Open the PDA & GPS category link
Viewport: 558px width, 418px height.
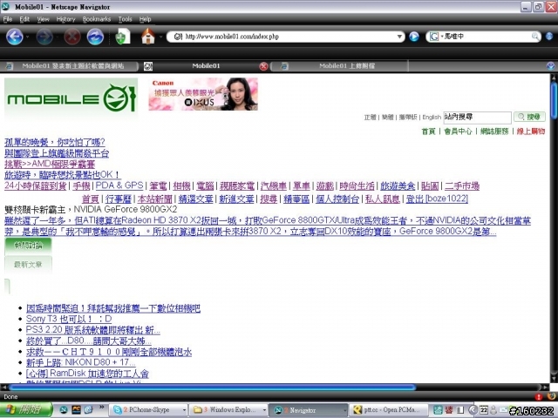pos(119,185)
